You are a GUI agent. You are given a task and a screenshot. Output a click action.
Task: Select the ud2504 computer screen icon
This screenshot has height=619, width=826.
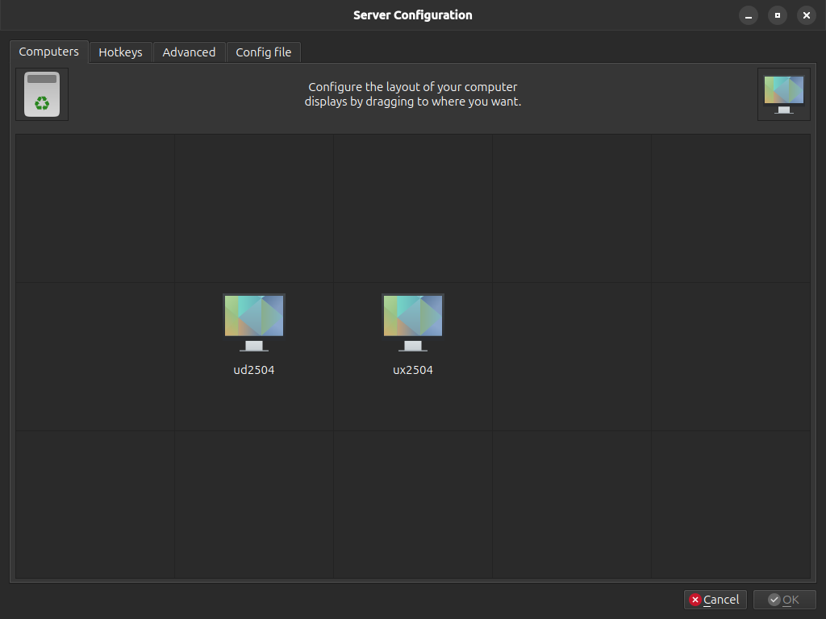pos(253,318)
